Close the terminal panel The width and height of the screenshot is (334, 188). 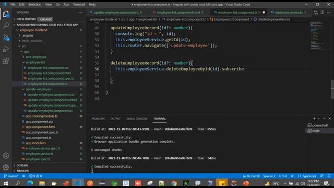[x=329, y=119]
